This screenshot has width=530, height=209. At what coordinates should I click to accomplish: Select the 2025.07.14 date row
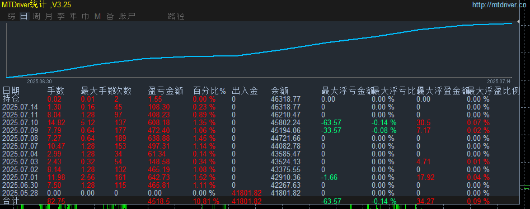[x=20, y=107]
